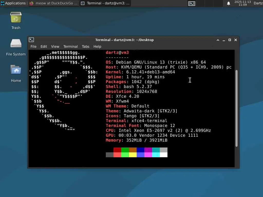Click the Resolution value 1024x768

click(147, 92)
